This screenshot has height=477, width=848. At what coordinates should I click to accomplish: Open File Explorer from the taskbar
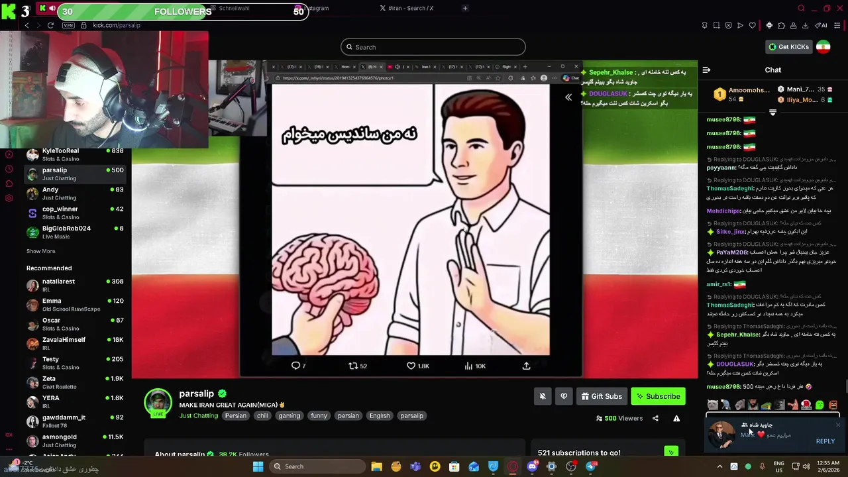tap(376, 466)
